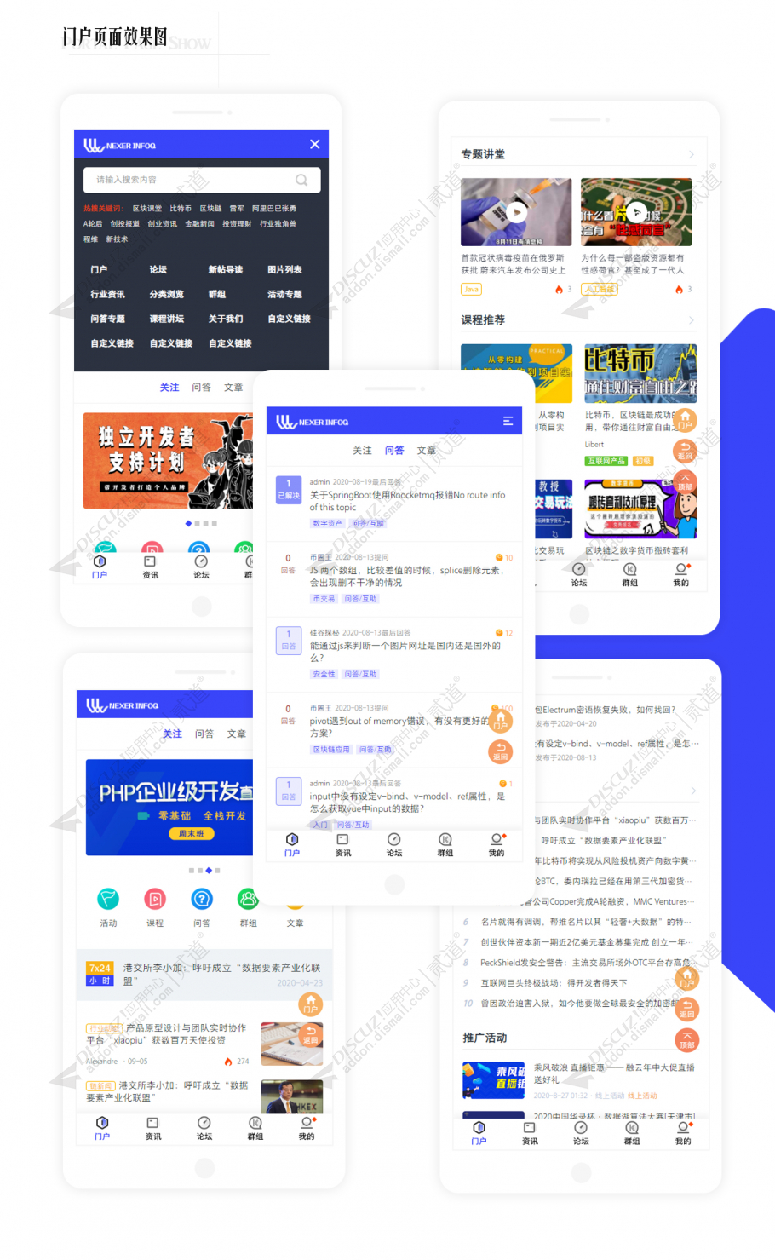
Task: Expand the 专题讲堂 section chevron
Action: click(692, 154)
